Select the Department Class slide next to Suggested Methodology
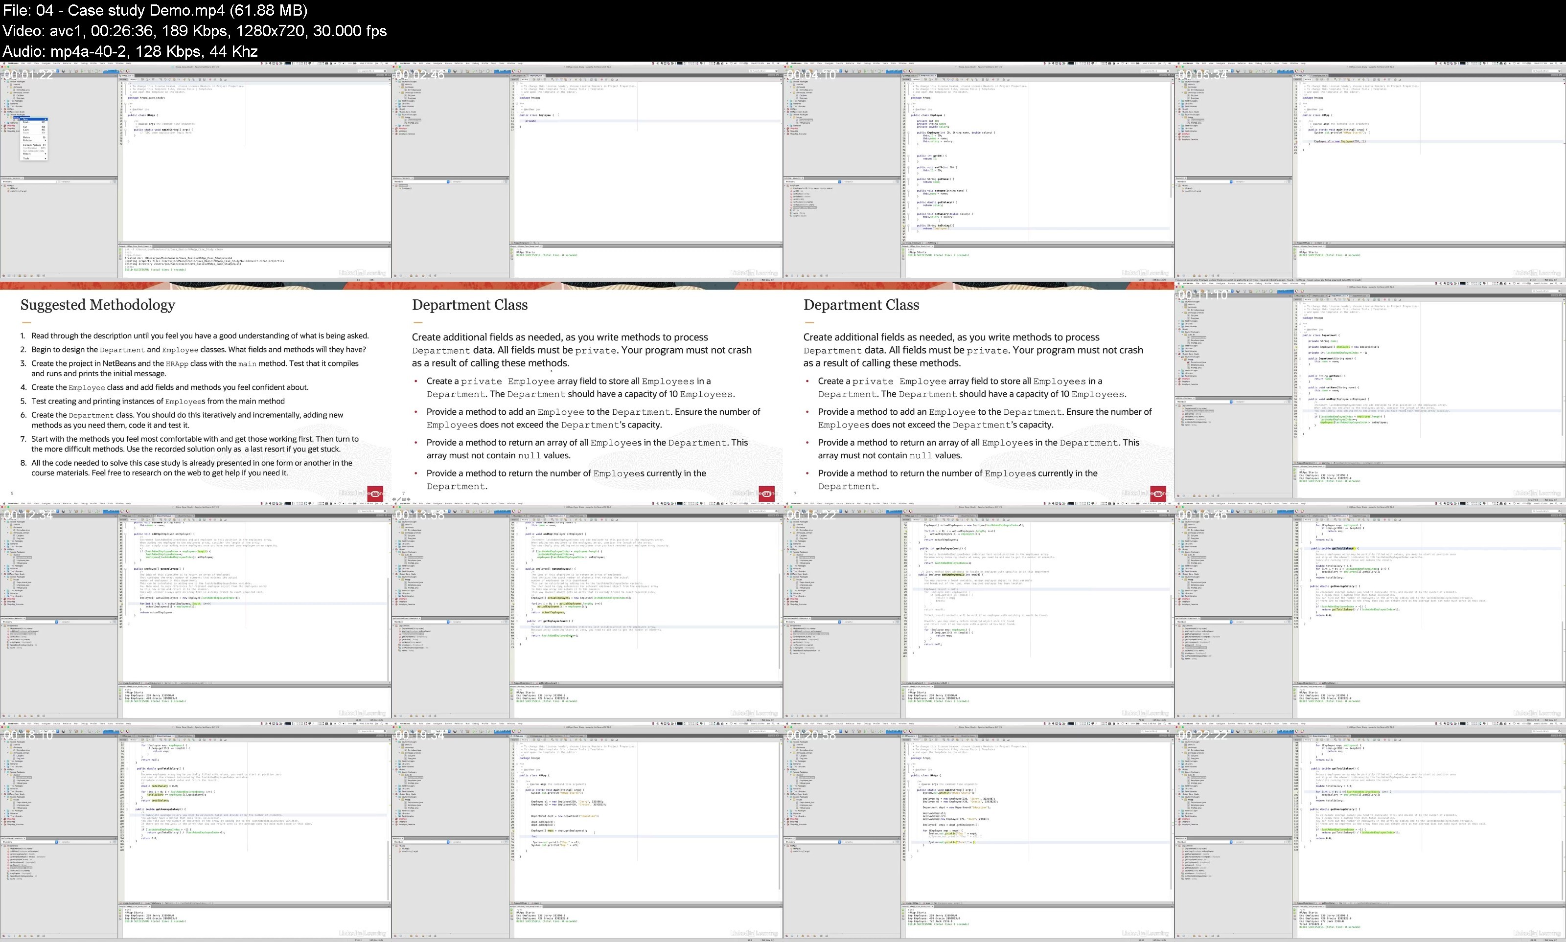 coord(587,392)
